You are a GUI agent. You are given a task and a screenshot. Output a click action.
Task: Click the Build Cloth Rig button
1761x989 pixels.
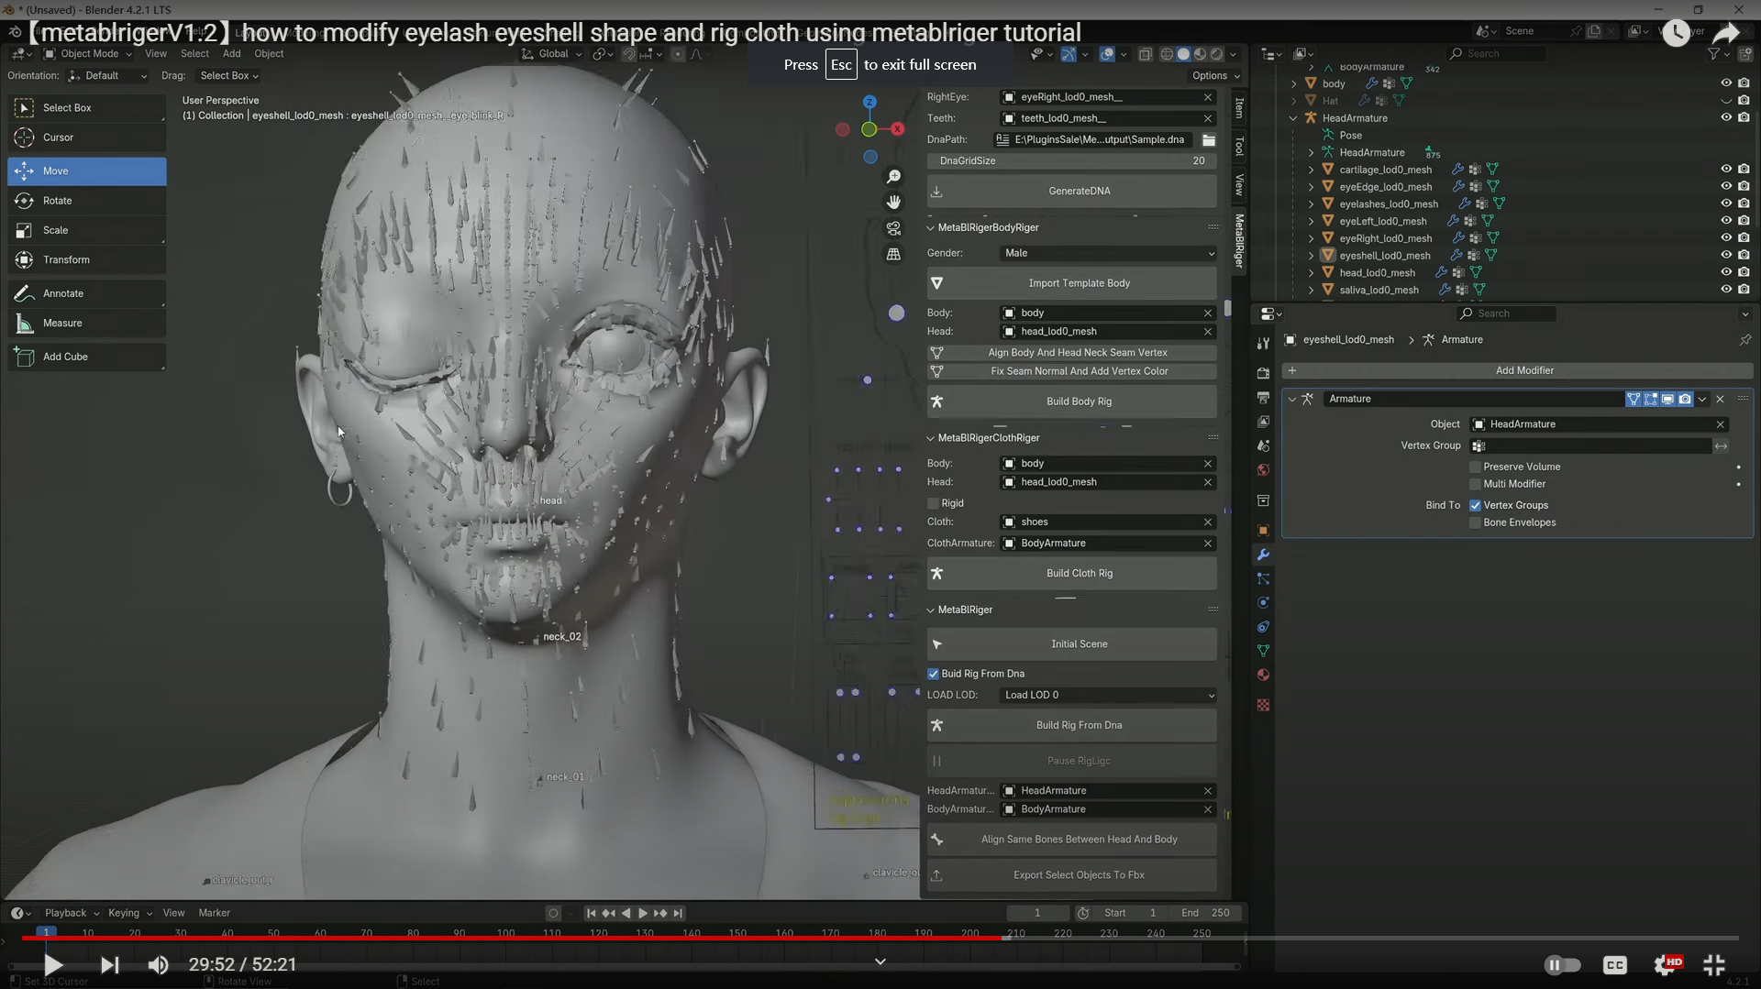click(1071, 573)
